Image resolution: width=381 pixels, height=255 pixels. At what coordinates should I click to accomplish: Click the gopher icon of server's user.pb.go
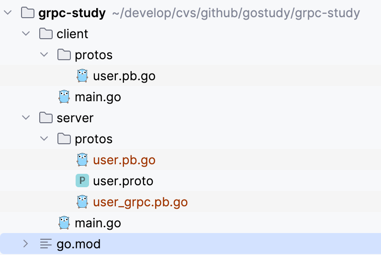[82, 160]
